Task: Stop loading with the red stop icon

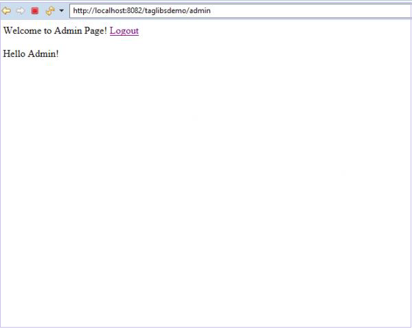Action: pyautogui.click(x=35, y=11)
